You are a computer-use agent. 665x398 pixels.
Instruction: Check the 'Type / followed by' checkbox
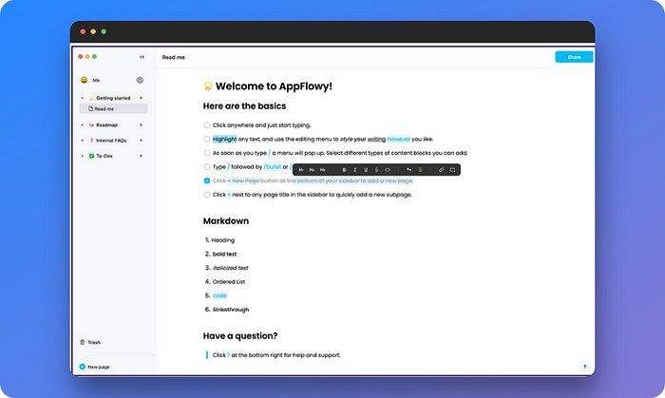pyautogui.click(x=207, y=167)
